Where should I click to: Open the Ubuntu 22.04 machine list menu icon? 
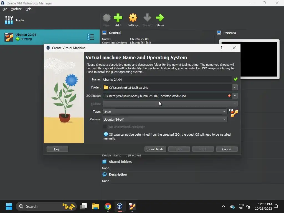(91, 37)
